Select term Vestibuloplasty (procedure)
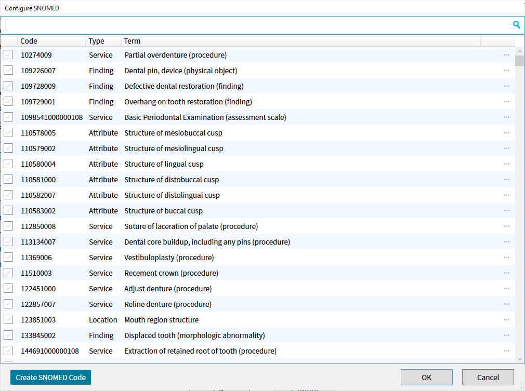Screen dimensions: 525x391 pyautogui.click(x=169, y=258)
